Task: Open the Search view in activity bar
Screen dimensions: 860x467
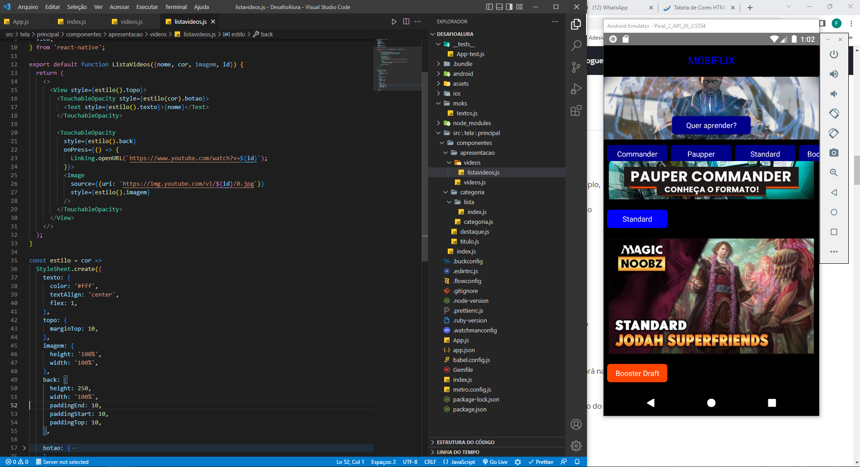Action: [576, 46]
